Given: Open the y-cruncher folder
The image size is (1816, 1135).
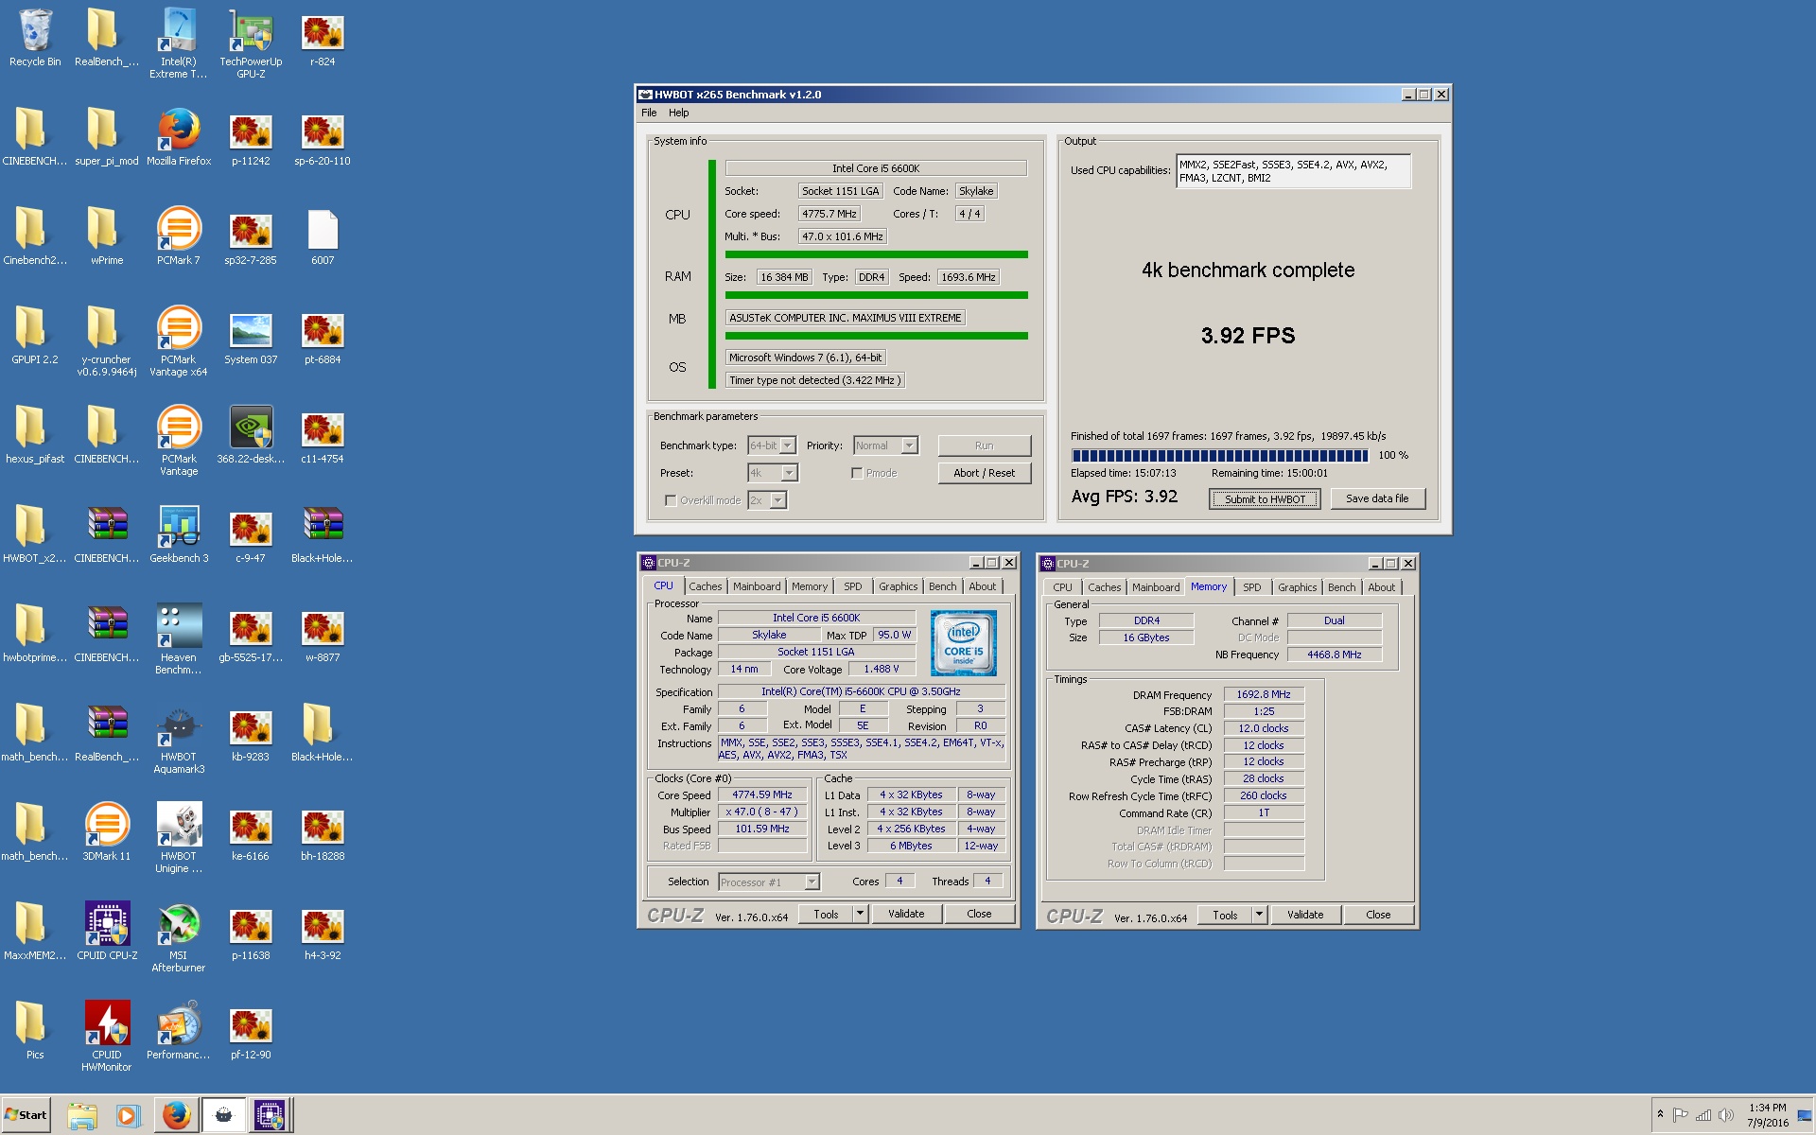Looking at the screenshot, I should pos(107,341).
